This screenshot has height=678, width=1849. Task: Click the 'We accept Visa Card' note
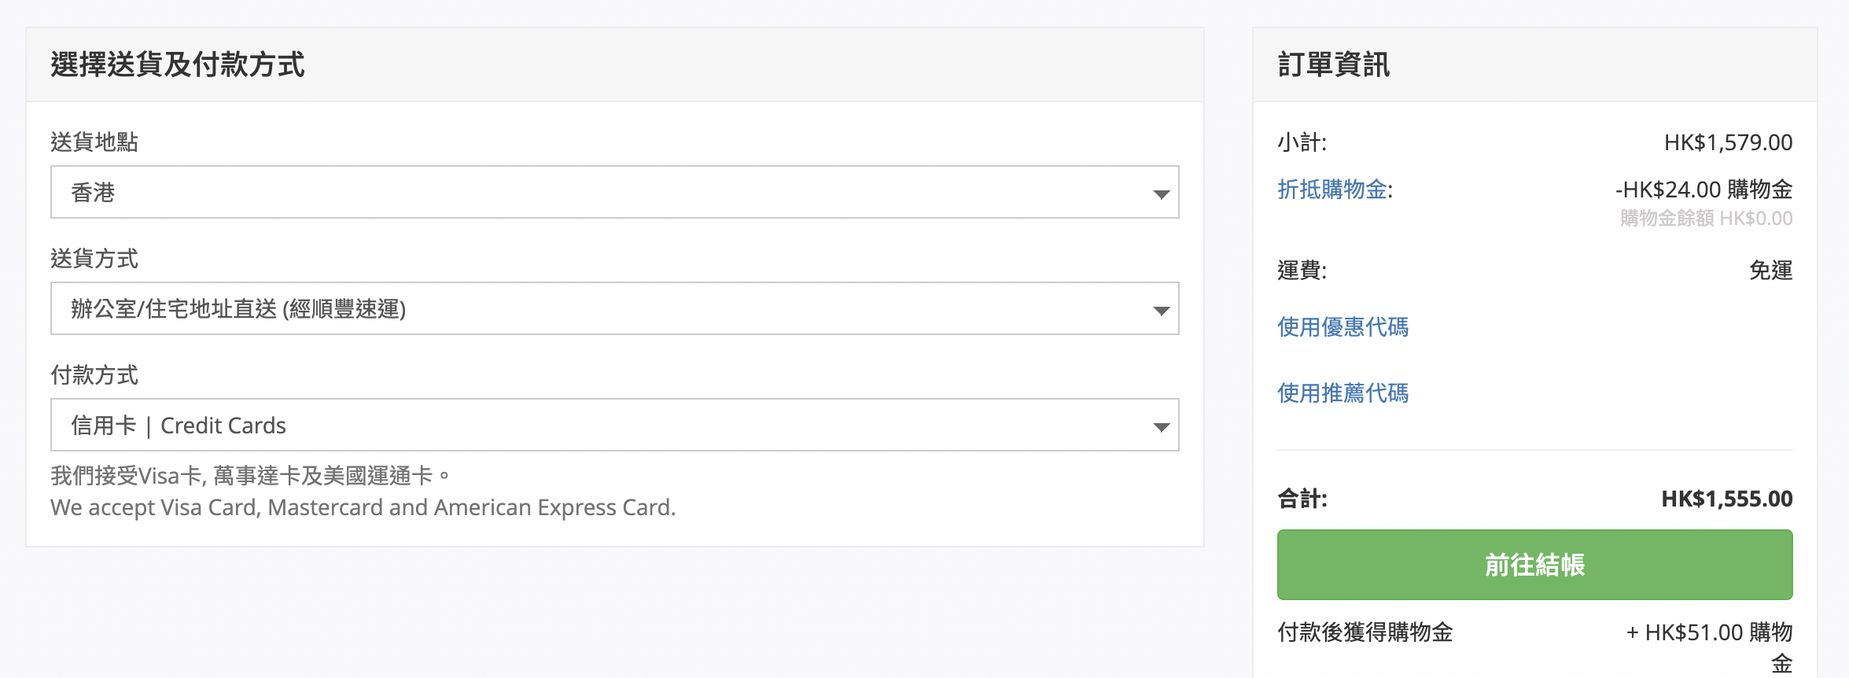[363, 507]
